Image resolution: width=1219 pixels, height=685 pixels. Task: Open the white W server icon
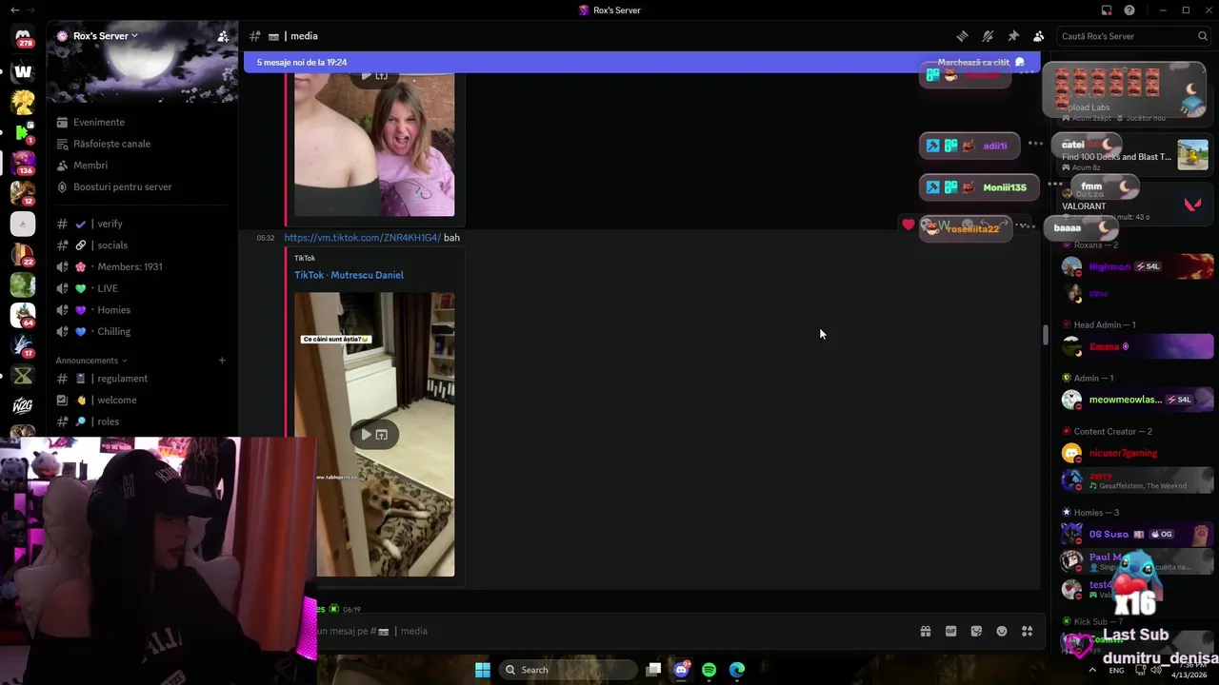[23, 71]
